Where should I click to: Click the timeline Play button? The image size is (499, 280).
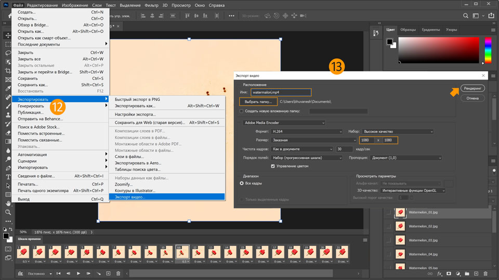[78, 273]
